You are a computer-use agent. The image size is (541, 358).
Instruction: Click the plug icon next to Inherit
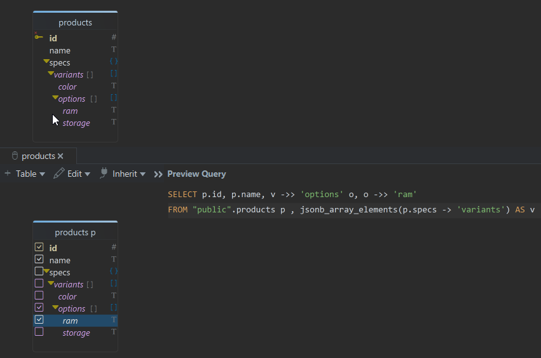tap(104, 173)
